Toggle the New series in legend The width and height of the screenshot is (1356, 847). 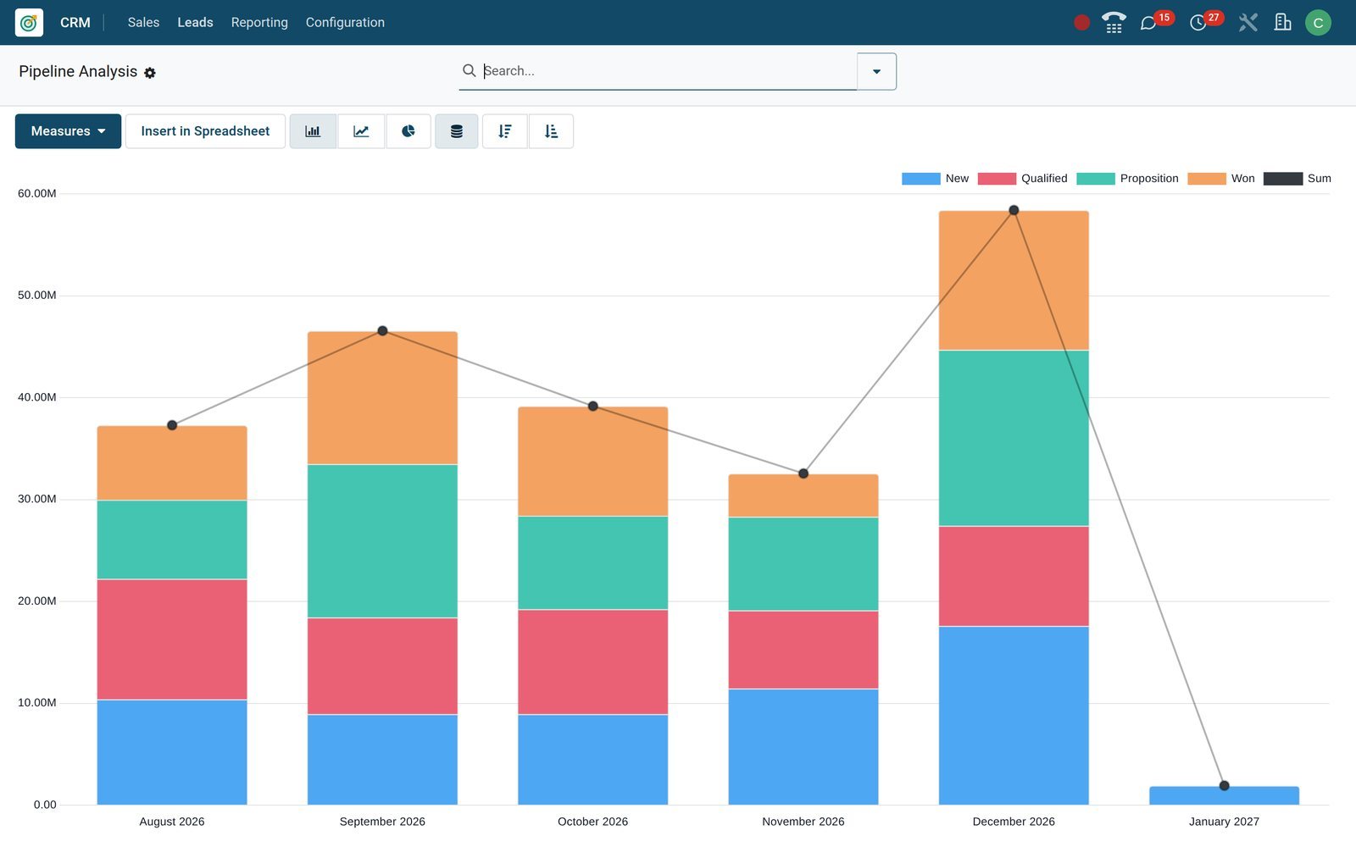coord(935,179)
